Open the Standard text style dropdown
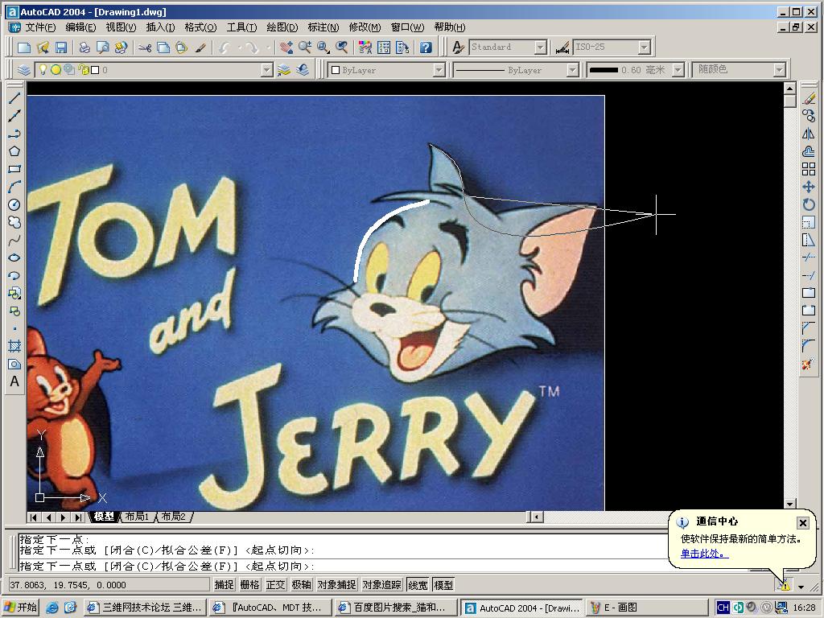 pos(541,47)
